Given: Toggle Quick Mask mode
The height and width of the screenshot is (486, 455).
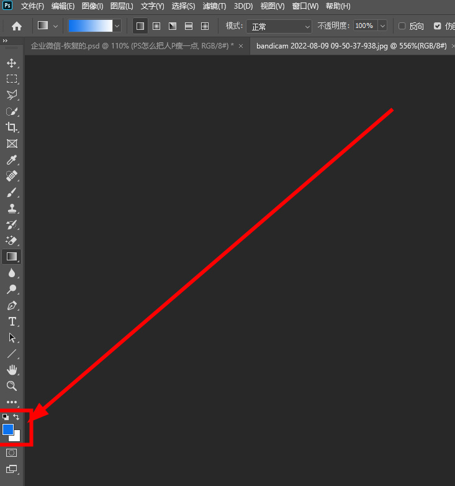Looking at the screenshot, I should 11,453.
